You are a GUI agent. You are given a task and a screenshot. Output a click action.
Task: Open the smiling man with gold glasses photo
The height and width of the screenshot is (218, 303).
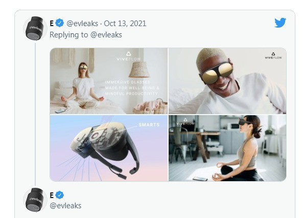pyautogui.click(x=227, y=81)
